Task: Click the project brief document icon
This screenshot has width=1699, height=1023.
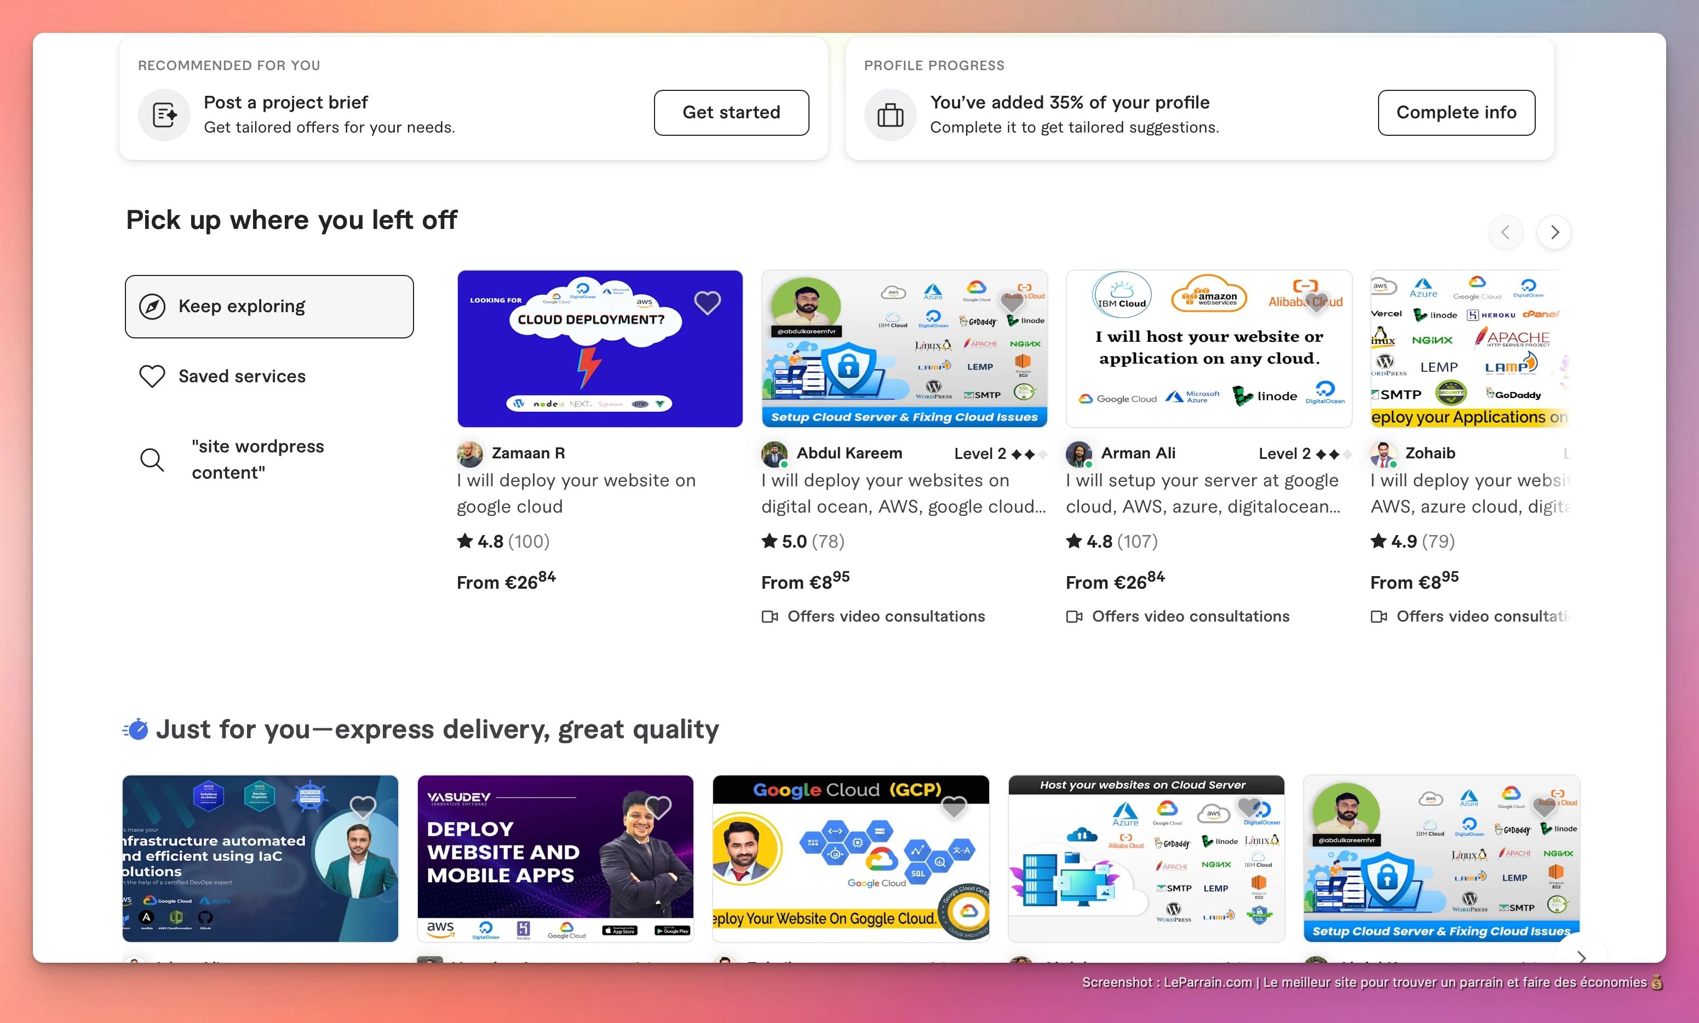Action: click(164, 114)
